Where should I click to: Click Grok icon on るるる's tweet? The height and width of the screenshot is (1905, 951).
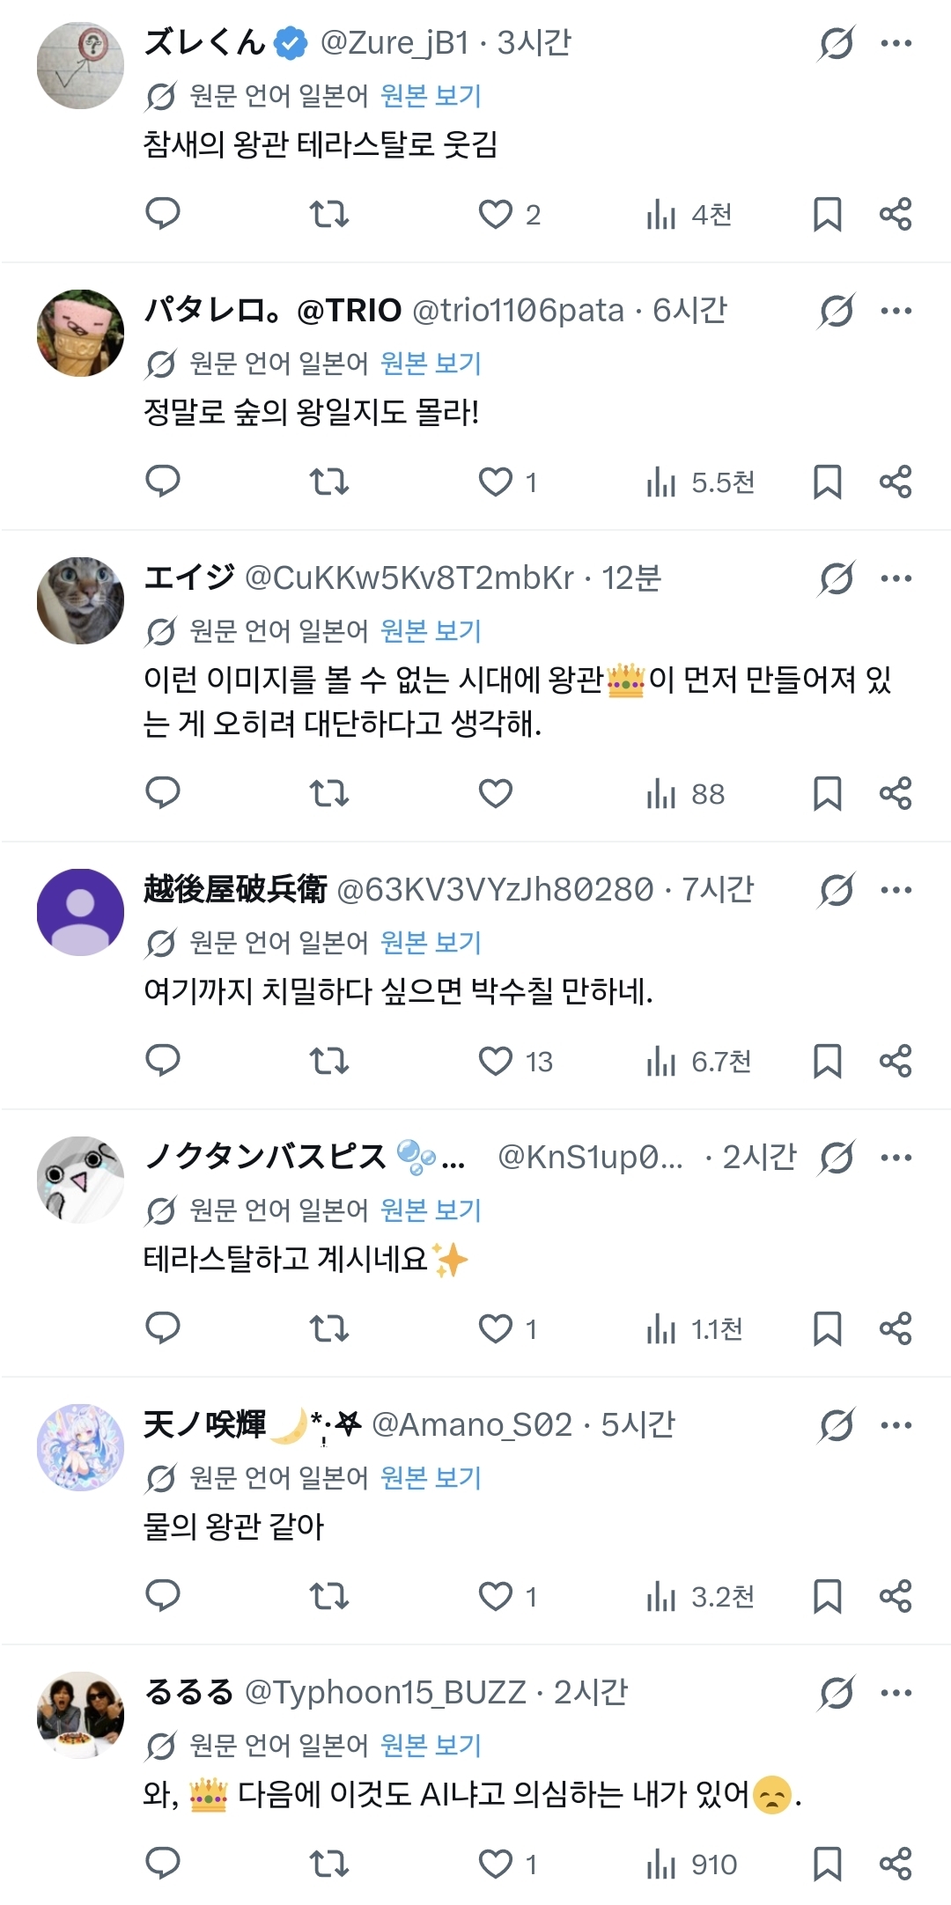pos(836,1693)
